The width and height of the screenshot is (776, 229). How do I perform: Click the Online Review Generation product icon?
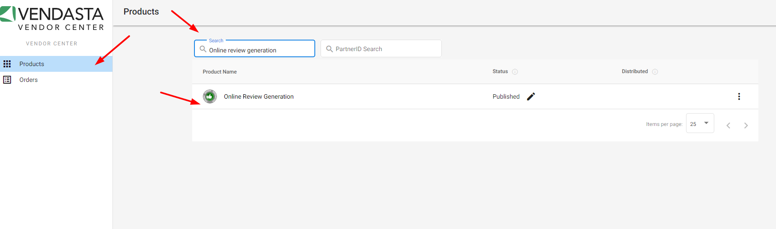pyautogui.click(x=210, y=96)
